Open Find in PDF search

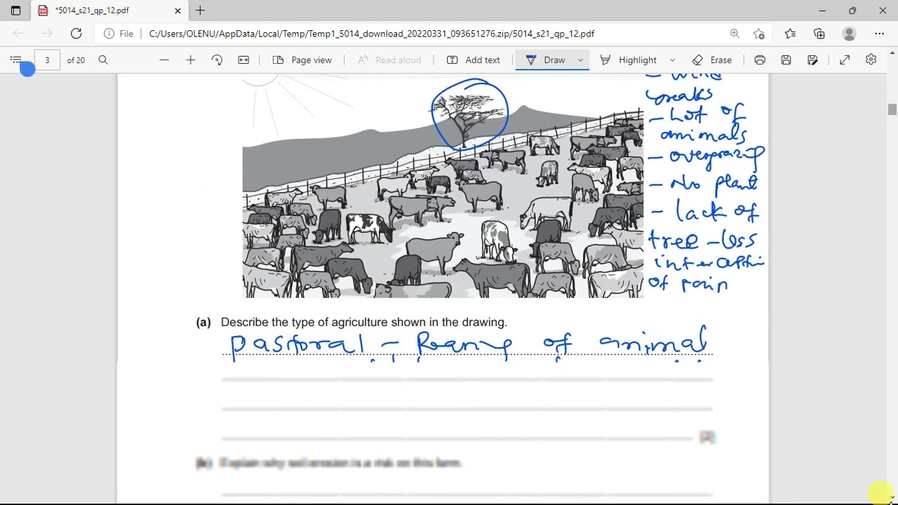(x=103, y=60)
